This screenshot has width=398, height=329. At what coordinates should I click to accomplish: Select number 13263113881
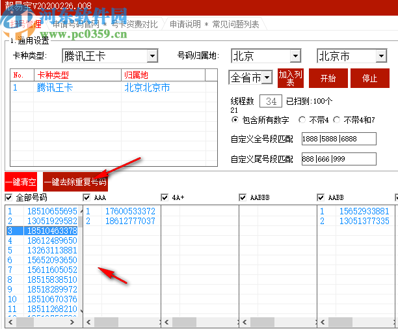52,250
